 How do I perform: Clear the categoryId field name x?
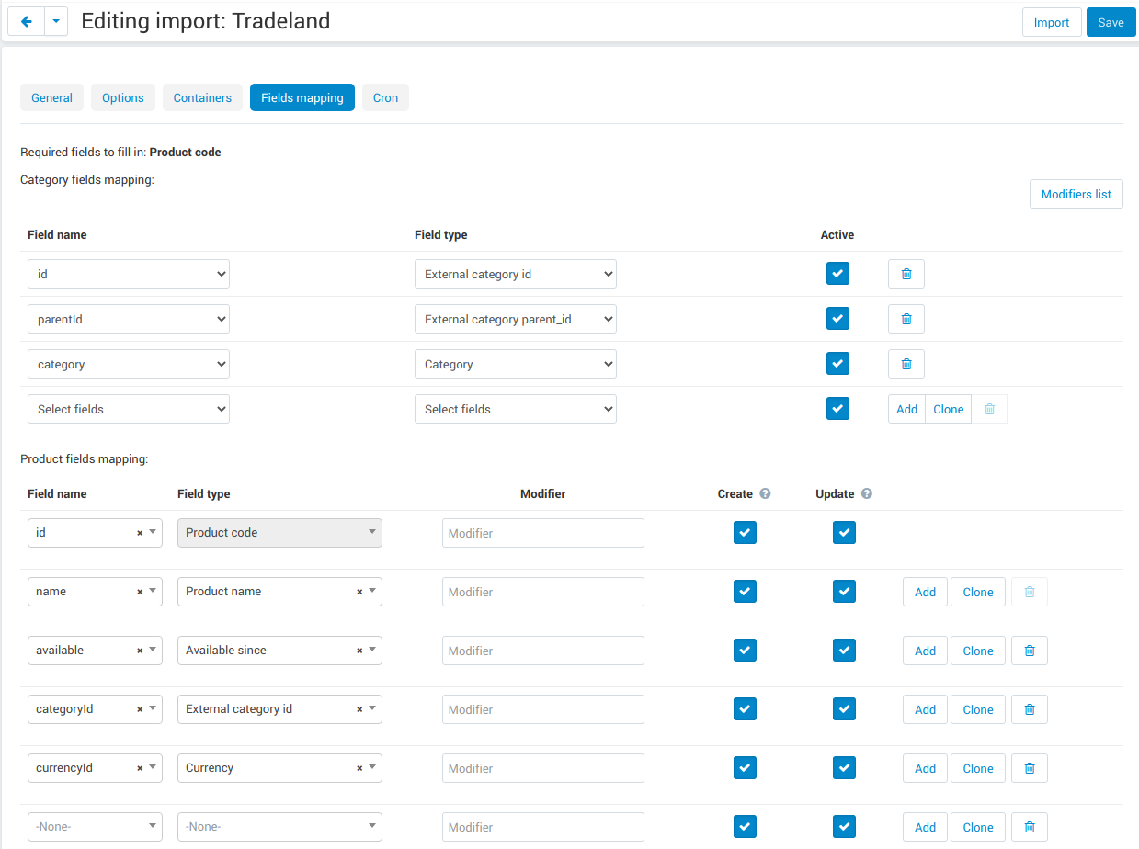(140, 709)
